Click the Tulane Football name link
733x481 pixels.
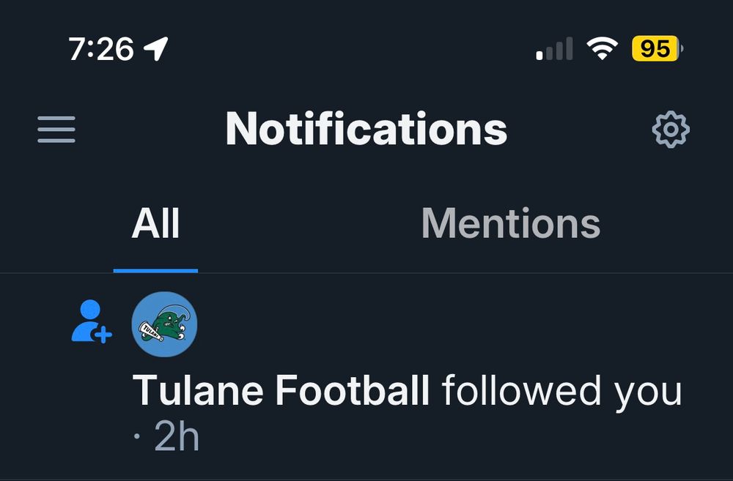[282, 390]
